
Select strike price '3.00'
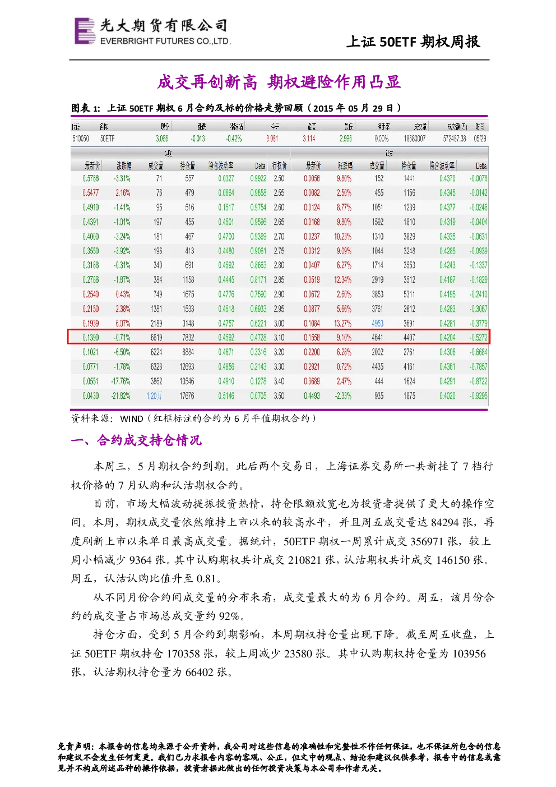tap(279, 324)
